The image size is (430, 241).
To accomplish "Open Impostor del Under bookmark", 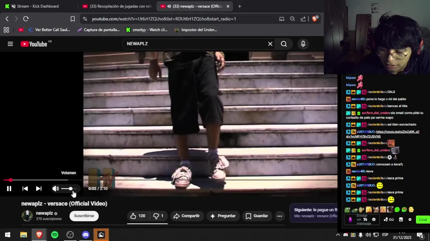I will [196, 30].
